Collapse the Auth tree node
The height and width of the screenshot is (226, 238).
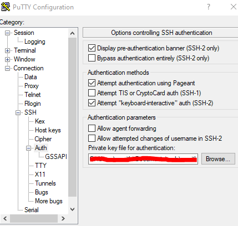coord(28,148)
